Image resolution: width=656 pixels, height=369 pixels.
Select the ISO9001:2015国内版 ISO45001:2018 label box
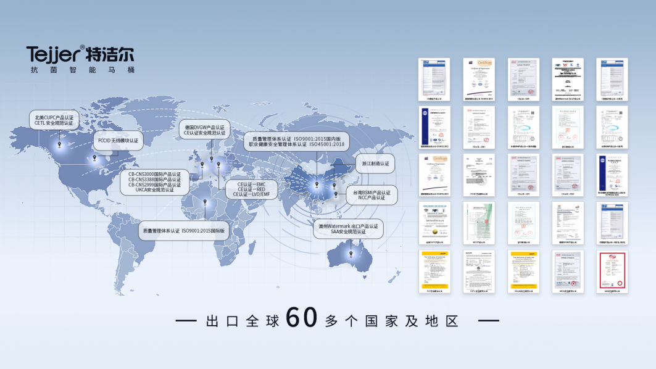tap(296, 141)
